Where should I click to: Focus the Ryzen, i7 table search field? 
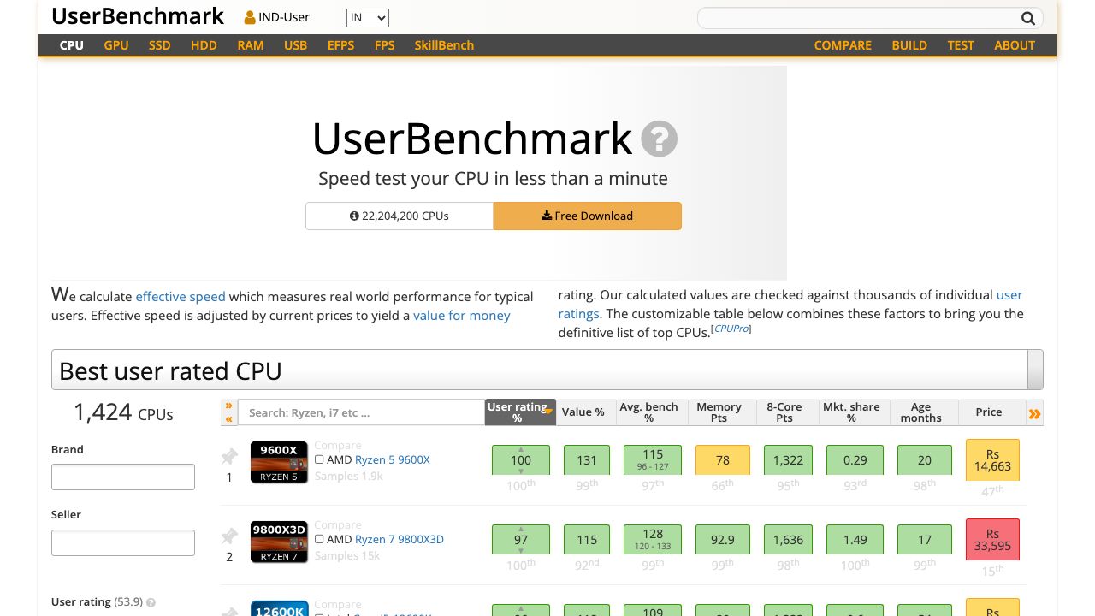pos(361,412)
